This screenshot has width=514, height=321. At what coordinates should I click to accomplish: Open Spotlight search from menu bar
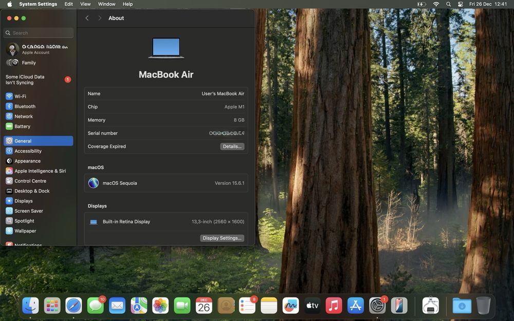click(448, 4)
